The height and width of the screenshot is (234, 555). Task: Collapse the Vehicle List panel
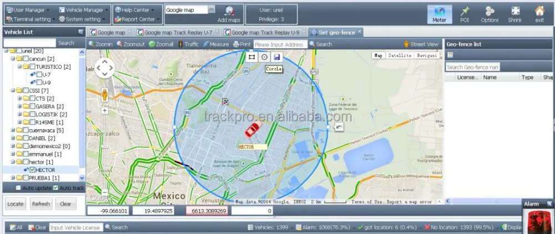coord(80,32)
